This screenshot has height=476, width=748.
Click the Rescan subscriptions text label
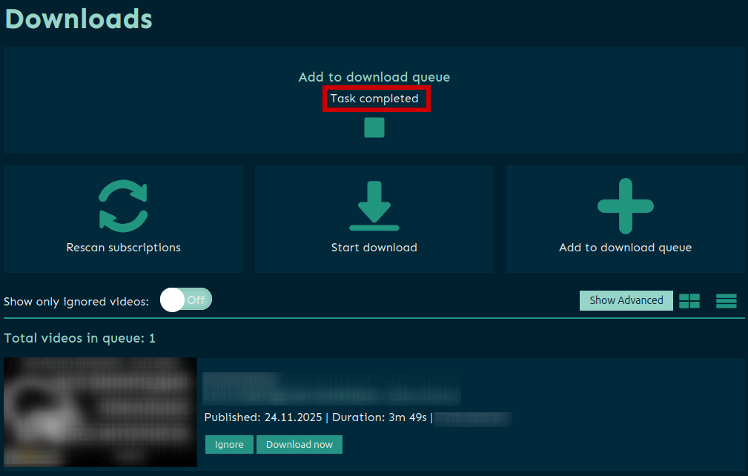(x=123, y=248)
